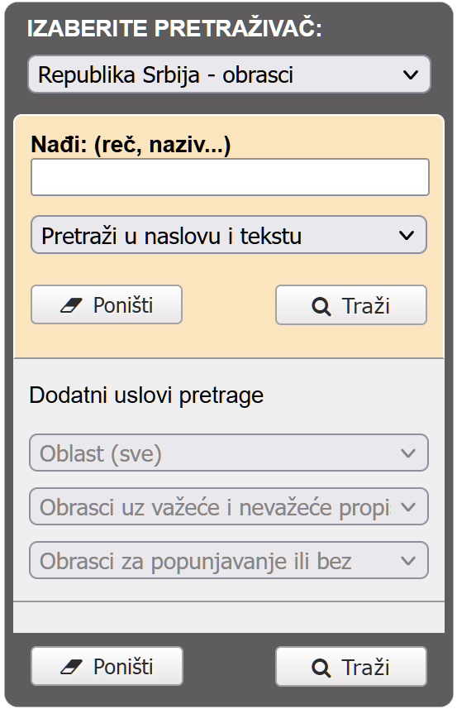
Task: Click the chevron arrow of Oblast (sve)
Action: (408, 453)
